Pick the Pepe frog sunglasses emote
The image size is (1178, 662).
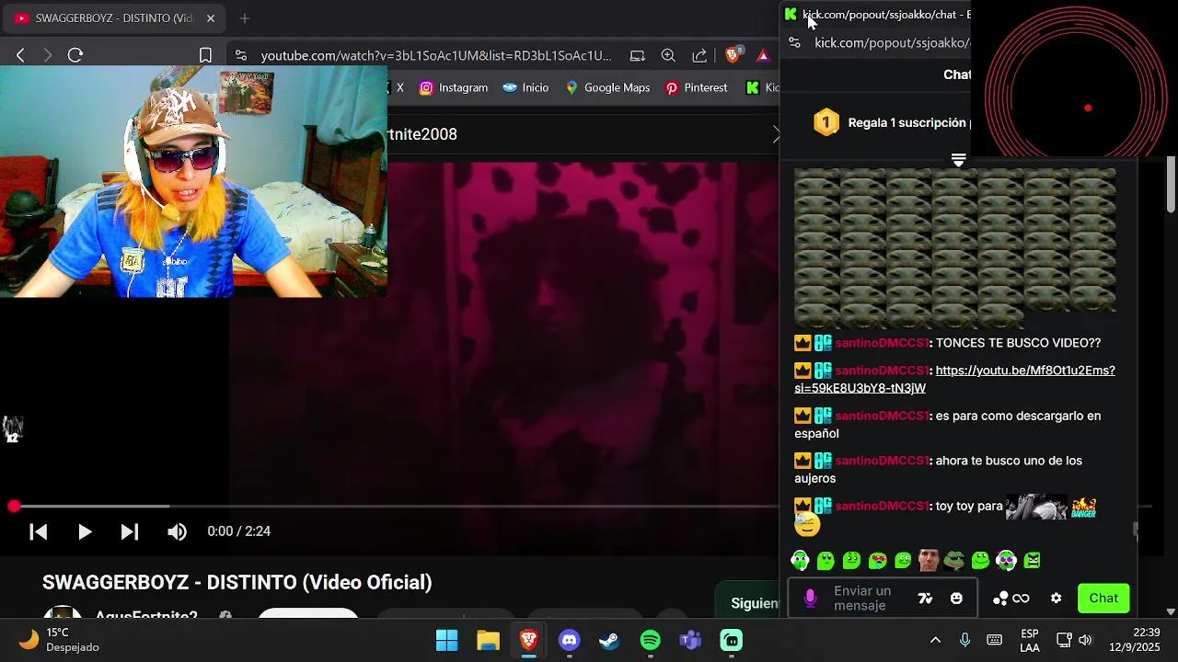click(954, 560)
